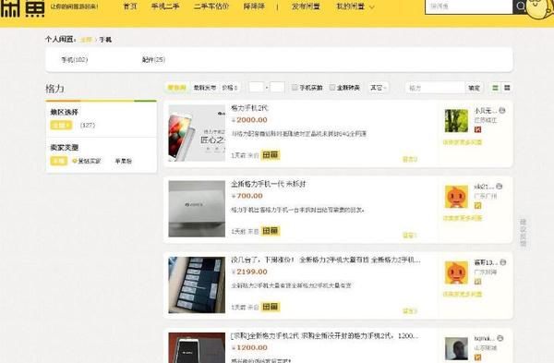Click the 格力 keyword filter field
Screen dimensions: 554x363
(x=435, y=88)
